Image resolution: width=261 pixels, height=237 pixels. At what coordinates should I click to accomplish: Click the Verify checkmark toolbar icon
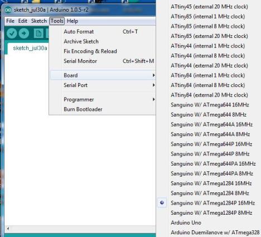click(12, 33)
